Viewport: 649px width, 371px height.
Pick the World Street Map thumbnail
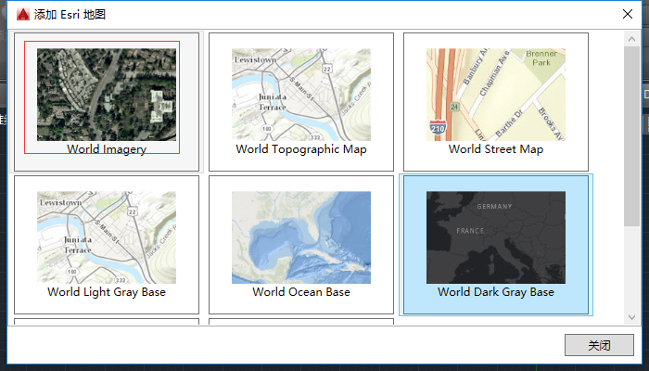coord(496,95)
